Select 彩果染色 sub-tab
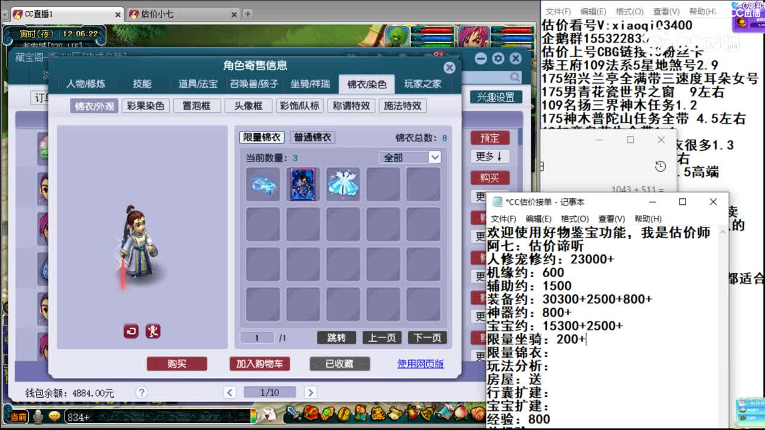The image size is (765, 430). coord(145,106)
